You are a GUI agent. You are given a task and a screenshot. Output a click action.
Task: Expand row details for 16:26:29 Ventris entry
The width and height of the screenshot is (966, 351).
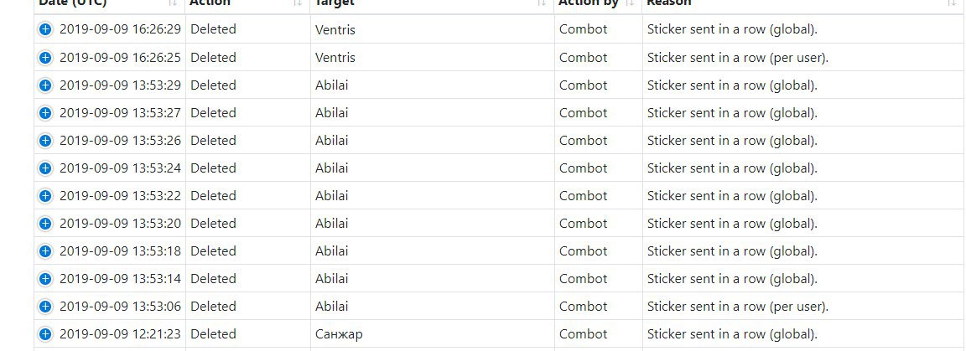click(45, 29)
